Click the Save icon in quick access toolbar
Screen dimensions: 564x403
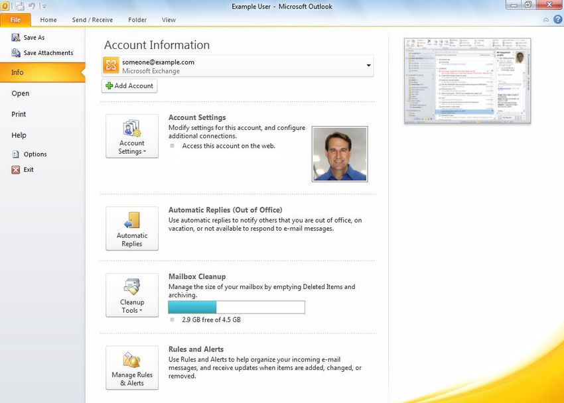coord(20,6)
